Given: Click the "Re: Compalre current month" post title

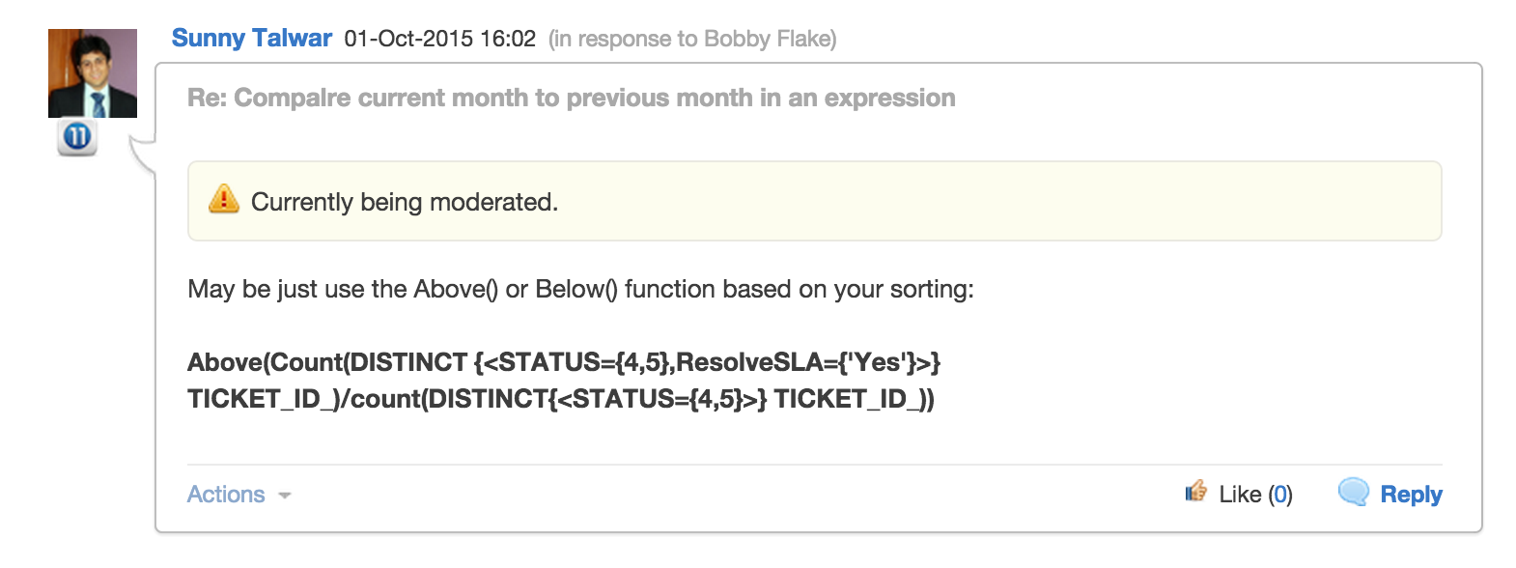Looking at the screenshot, I should point(571,98).
